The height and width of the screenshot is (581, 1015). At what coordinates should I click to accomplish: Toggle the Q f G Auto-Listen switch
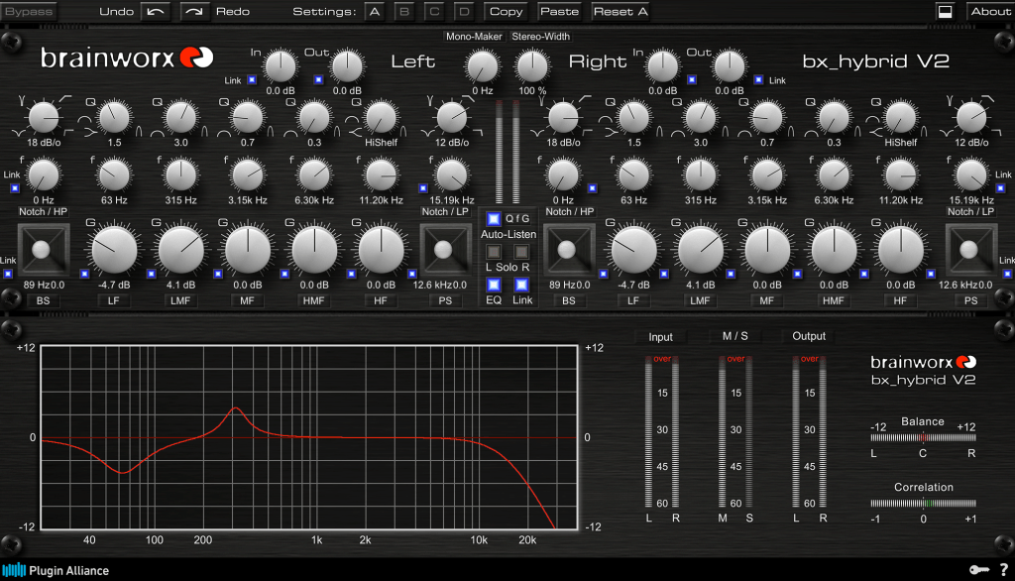click(x=495, y=218)
